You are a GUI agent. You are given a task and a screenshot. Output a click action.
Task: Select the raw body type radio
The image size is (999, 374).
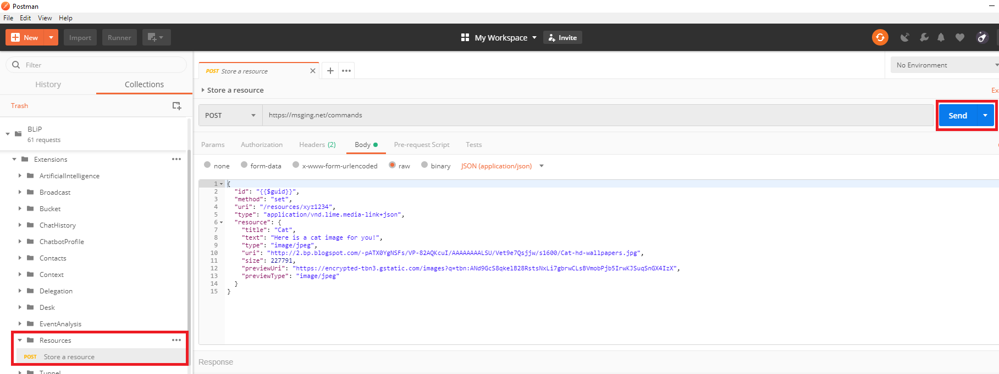[392, 165]
